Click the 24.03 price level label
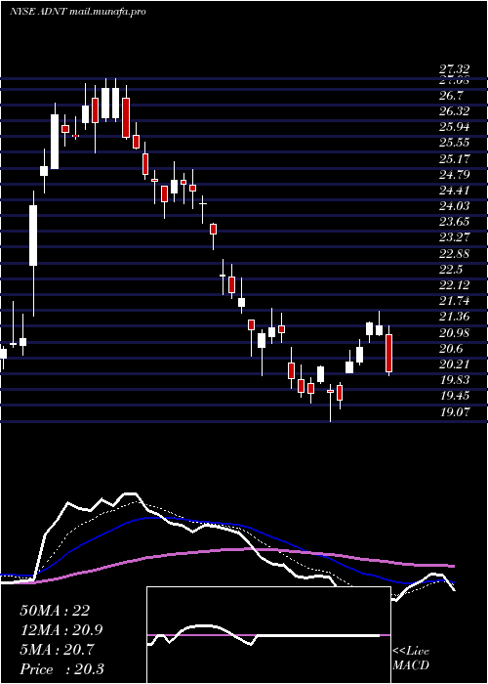This screenshot has width=488, height=684. tap(454, 206)
